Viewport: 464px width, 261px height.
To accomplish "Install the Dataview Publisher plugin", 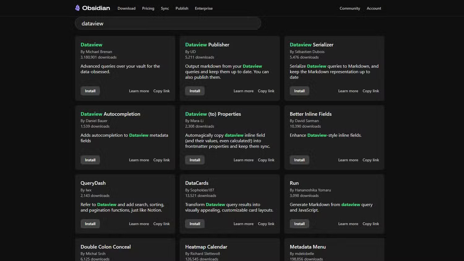I will pos(195,91).
